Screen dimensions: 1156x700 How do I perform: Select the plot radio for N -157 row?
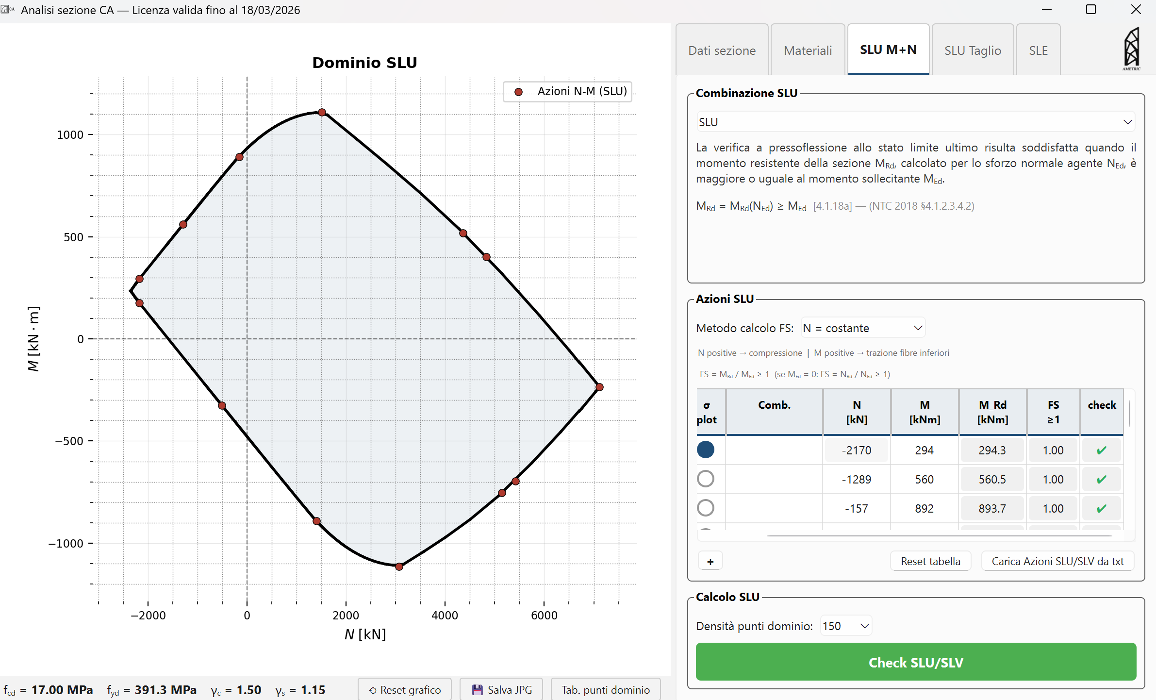click(705, 508)
